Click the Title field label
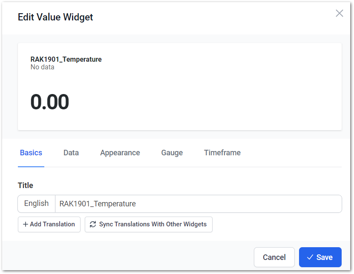This screenshot has height=274, width=354. (x=25, y=186)
